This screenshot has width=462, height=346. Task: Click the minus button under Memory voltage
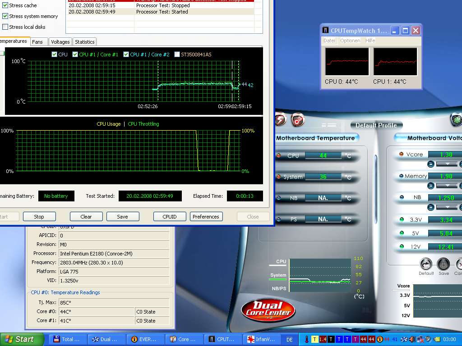[x=430, y=186]
